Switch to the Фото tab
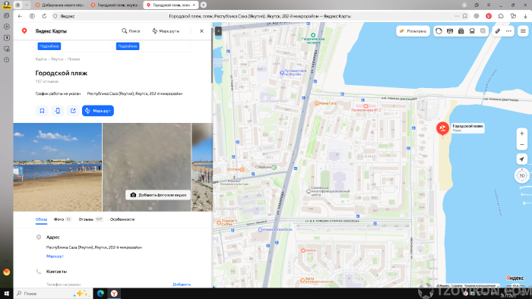The image size is (532, 299). 62,219
